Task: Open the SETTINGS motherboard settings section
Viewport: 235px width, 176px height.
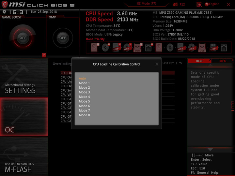Action: pos(24,78)
